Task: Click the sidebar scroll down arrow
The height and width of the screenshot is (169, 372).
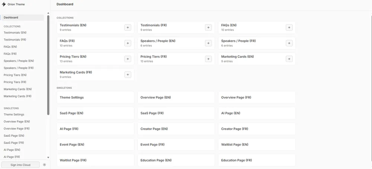Action: [x=48, y=157]
